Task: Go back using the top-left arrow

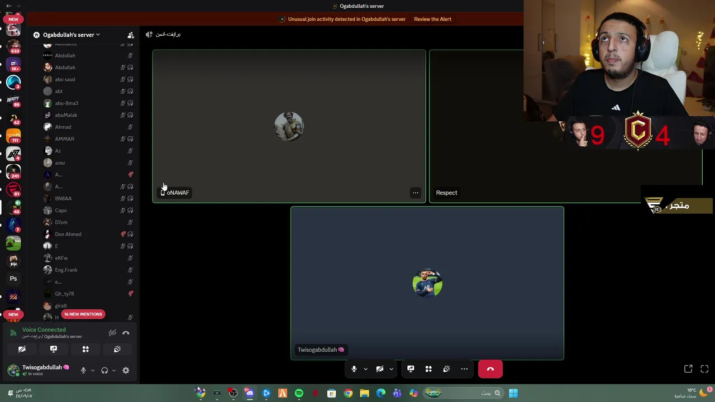Action: point(8,6)
